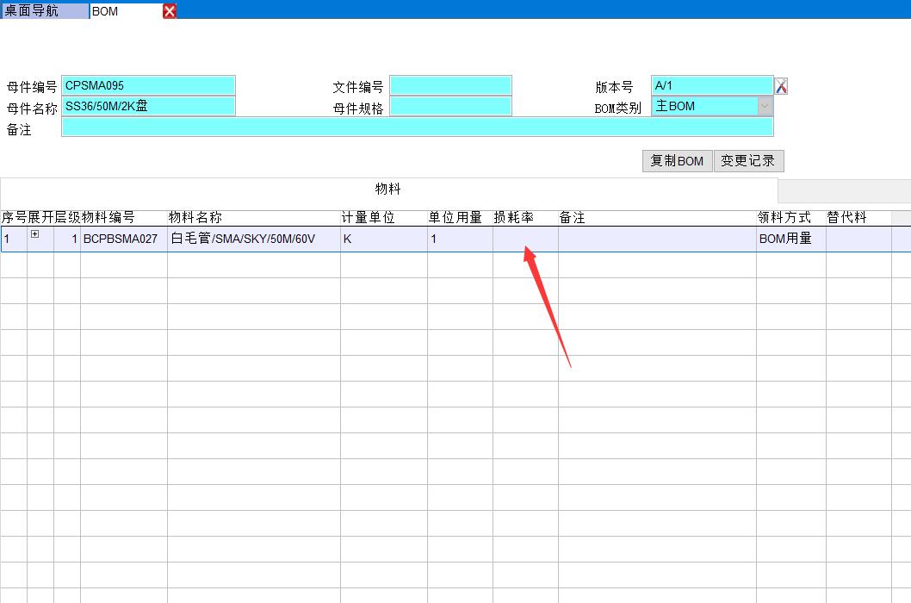
Task: Click the 版本号 field showing A/1
Action: click(x=712, y=85)
